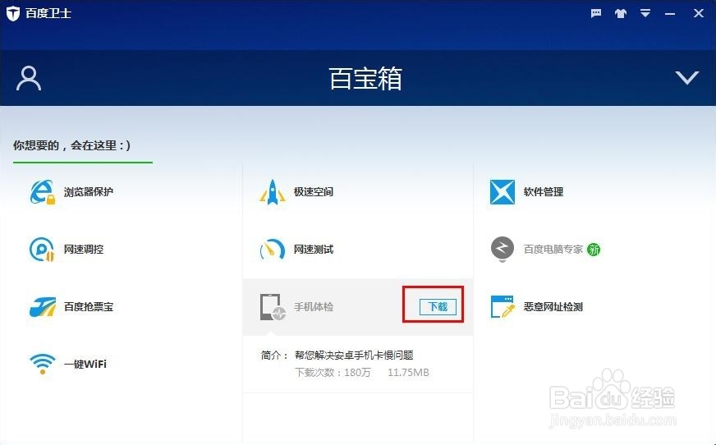Open the 网速调控 speed control icon

(42, 250)
